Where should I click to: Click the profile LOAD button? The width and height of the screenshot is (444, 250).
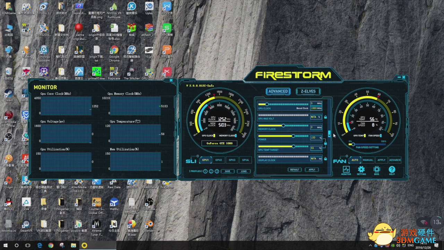[244, 171]
